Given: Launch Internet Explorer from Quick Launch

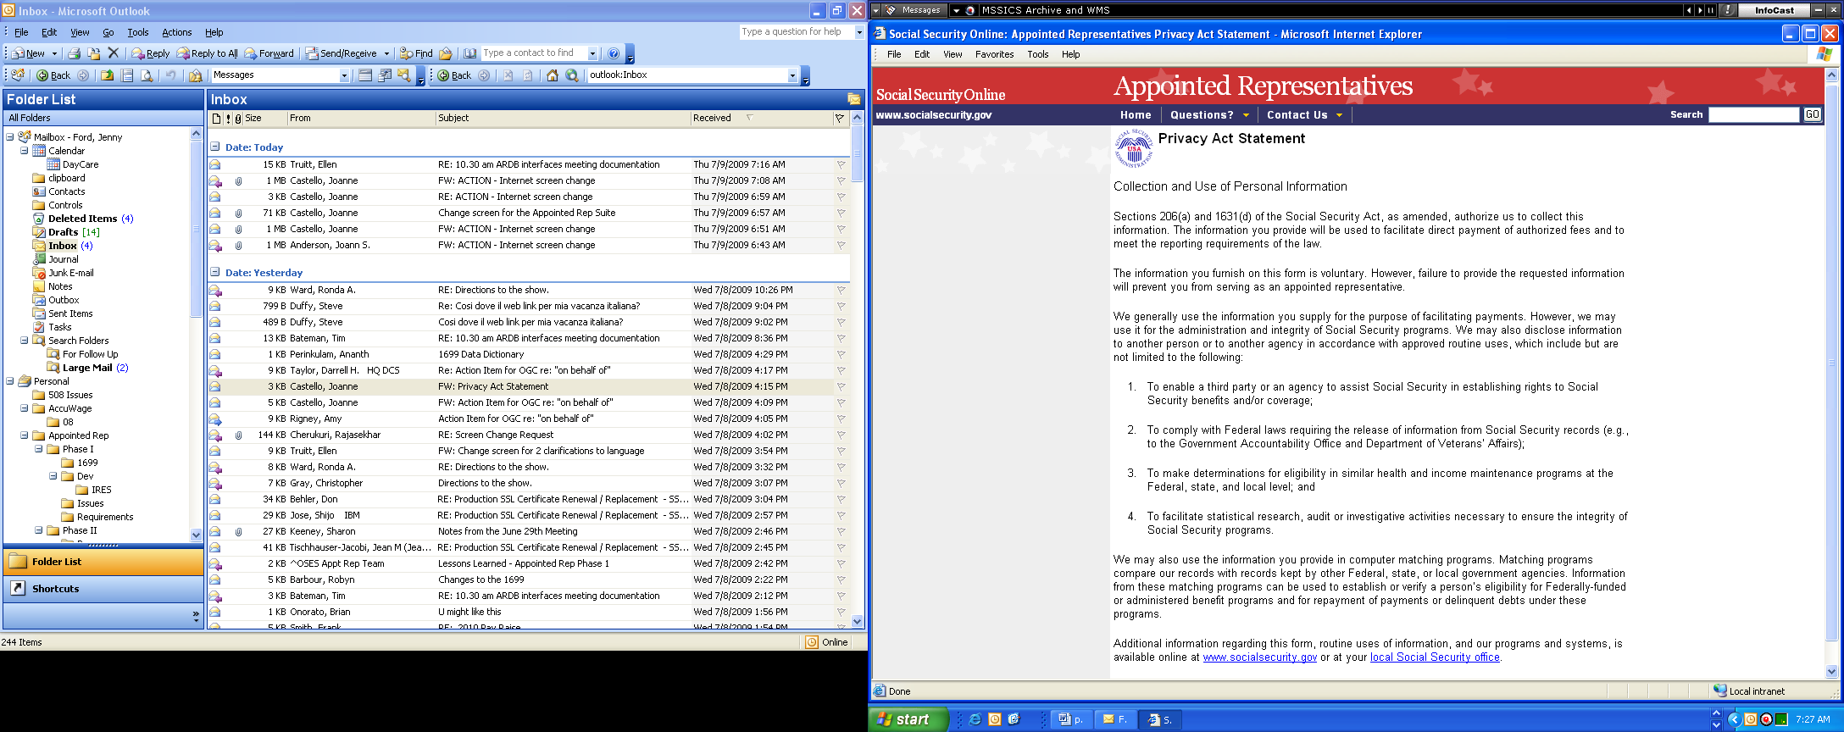Looking at the screenshot, I should point(975,719).
